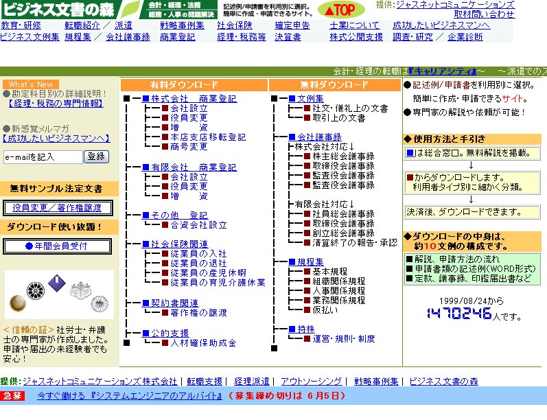Open 社会保険 in the top navigation
This screenshot has width=547, height=420.
click(x=235, y=25)
